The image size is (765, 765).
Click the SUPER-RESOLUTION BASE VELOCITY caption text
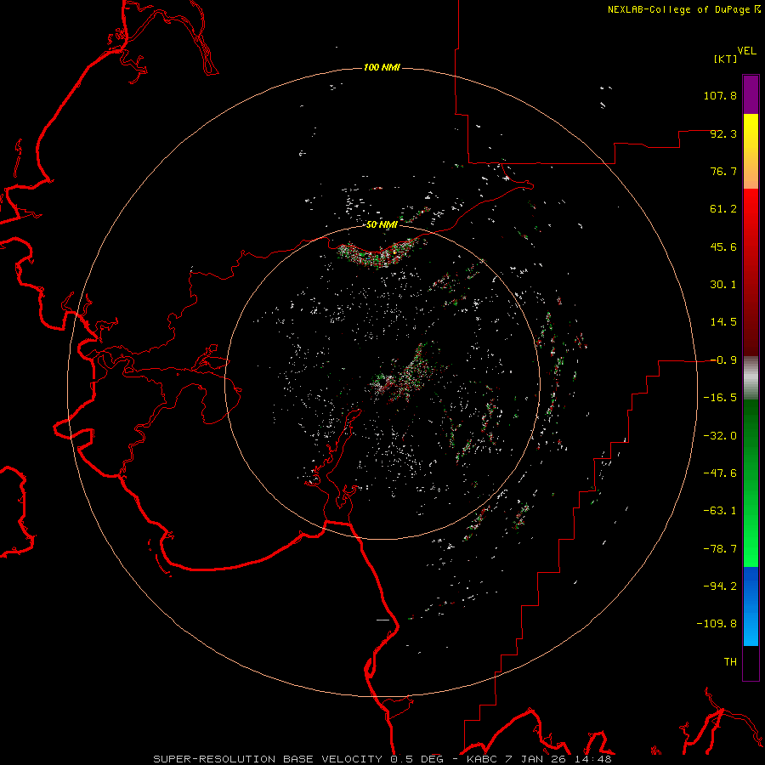[268, 759]
